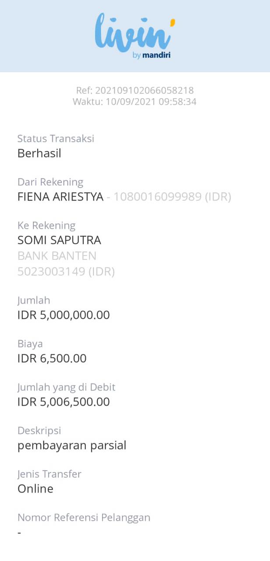This screenshot has width=270, height=561.
Task: Click the Jumlah amount IDR 5,000,000.00
Action: coord(64,315)
